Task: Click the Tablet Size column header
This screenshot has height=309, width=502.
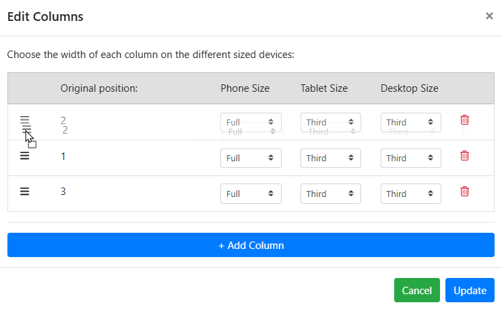Action: [324, 88]
